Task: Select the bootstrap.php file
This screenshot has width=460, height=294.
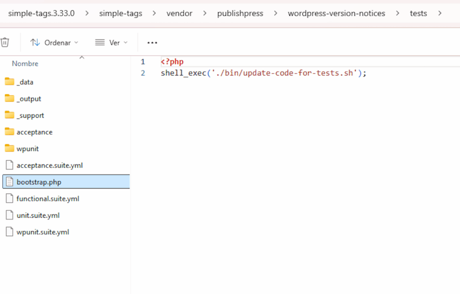Action: [x=39, y=182]
